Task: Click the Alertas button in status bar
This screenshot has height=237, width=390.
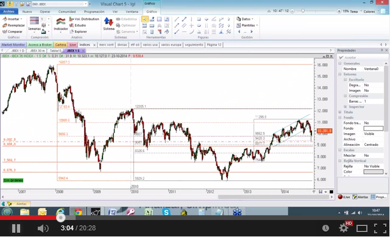Action: pos(19,204)
